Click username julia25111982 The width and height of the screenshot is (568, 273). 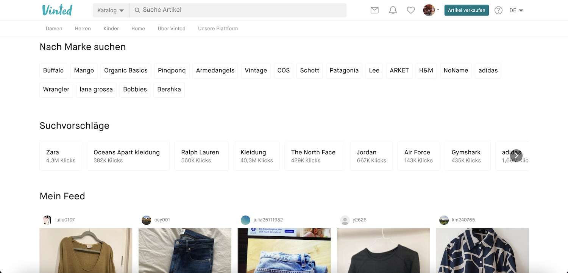click(x=268, y=220)
